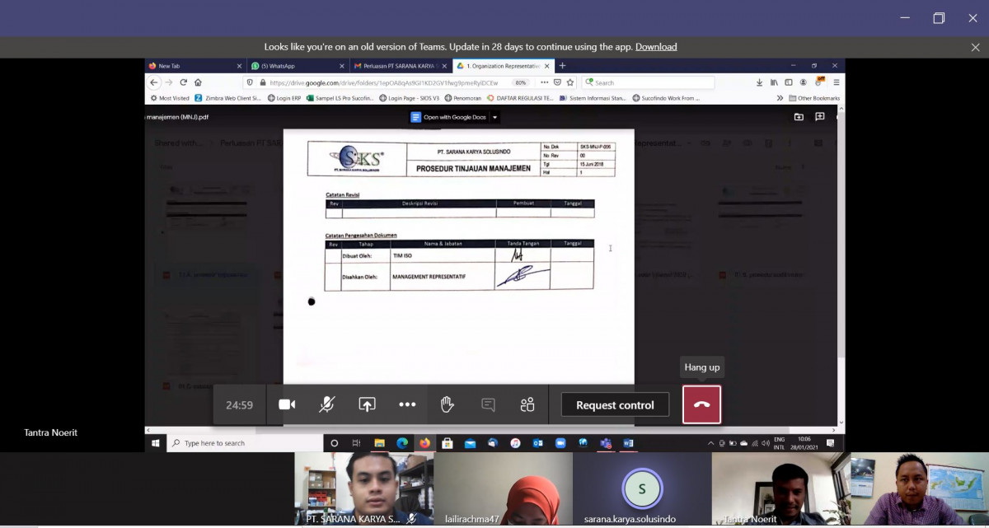The image size is (989, 528).
Task: Select the sarana.karya.solusindo participant avatar
Action: [x=642, y=489]
